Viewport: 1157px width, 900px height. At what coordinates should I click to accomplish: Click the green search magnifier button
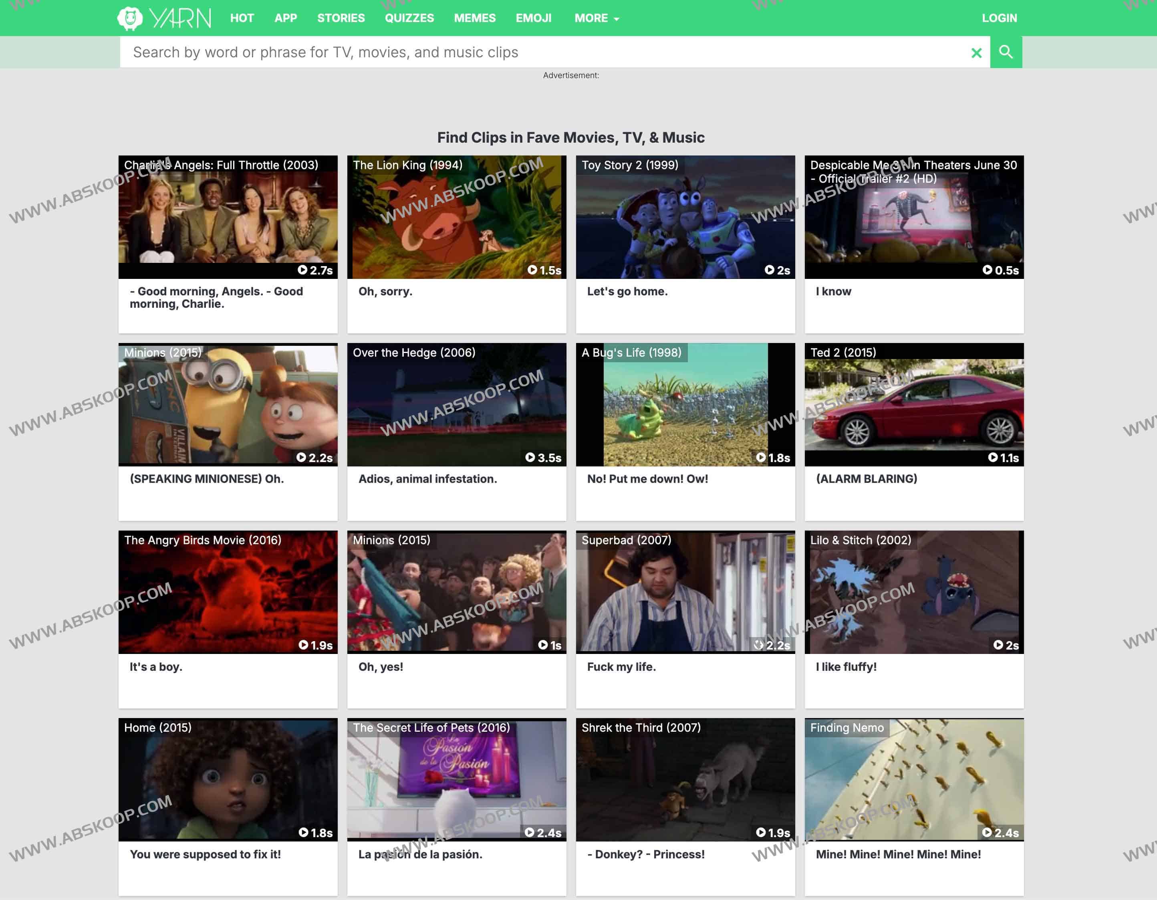click(1006, 52)
